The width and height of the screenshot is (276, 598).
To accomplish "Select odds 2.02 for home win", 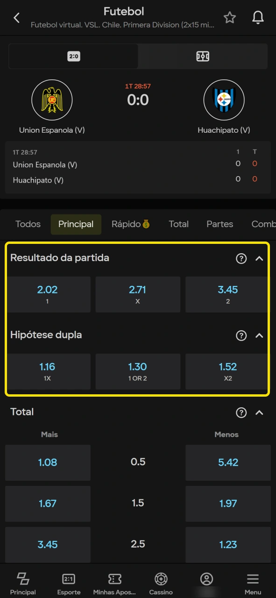I will coord(48,294).
